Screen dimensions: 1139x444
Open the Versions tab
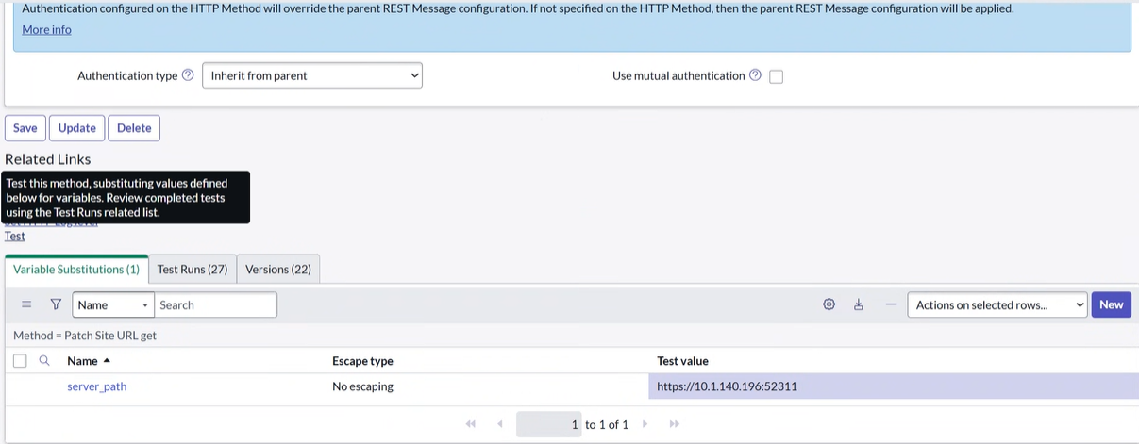(277, 269)
